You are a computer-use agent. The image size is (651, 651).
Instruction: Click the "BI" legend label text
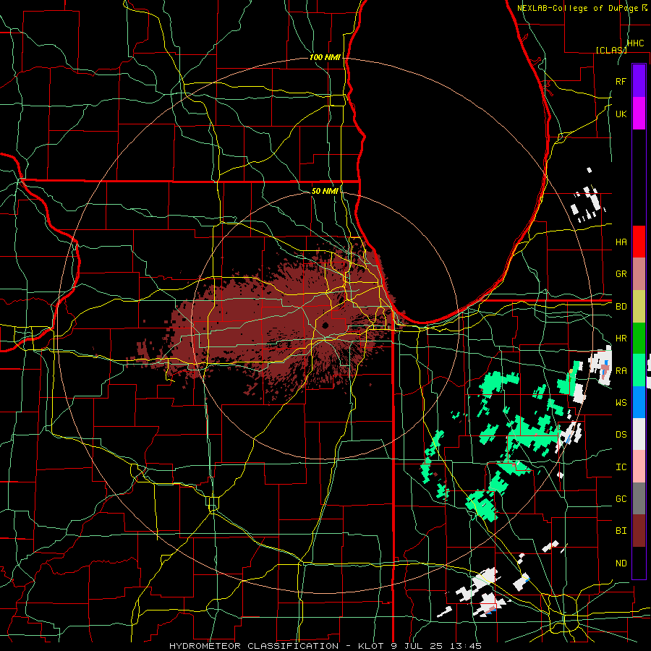pyautogui.click(x=621, y=531)
